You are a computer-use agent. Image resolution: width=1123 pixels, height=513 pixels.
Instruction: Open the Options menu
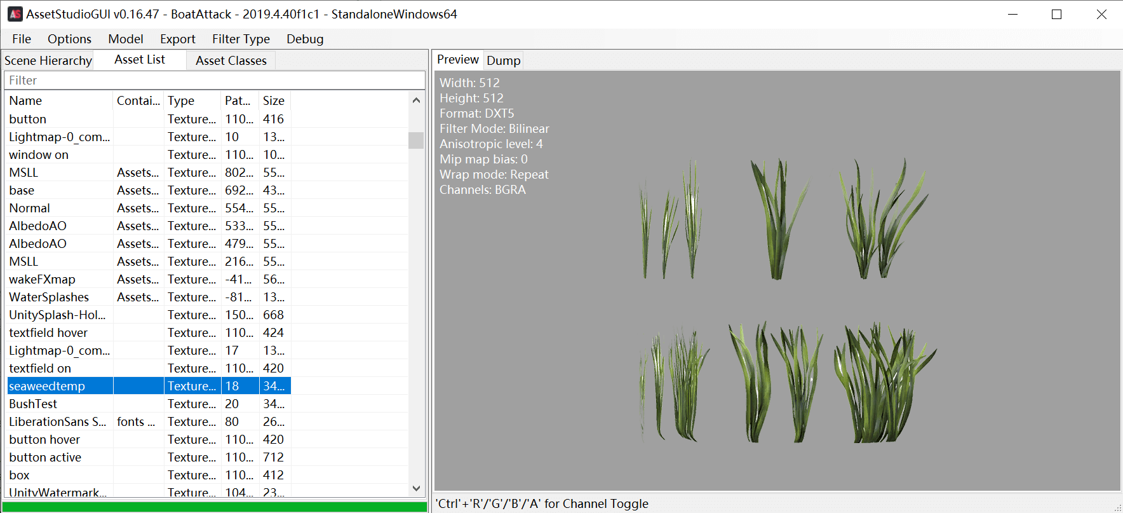click(x=69, y=39)
